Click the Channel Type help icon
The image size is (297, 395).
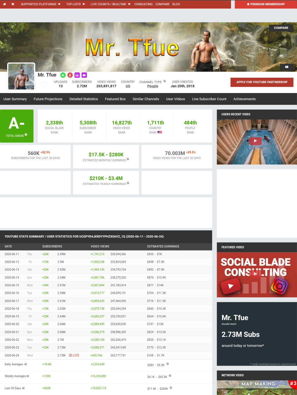(x=165, y=81)
